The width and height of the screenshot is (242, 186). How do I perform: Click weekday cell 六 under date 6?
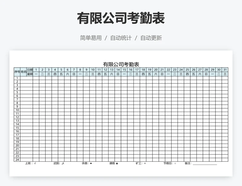67,74
